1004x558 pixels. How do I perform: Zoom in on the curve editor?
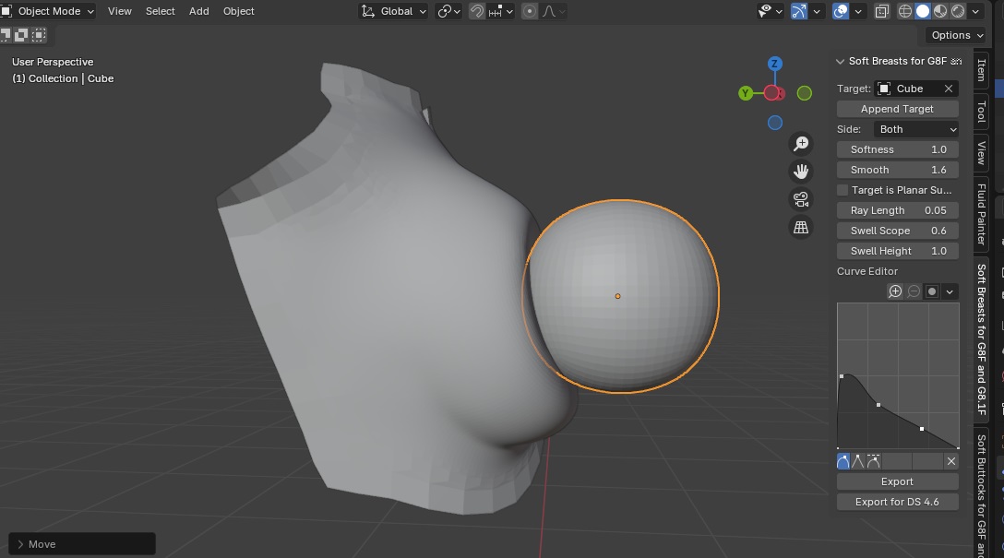pyautogui.click(x=895, y=291)
